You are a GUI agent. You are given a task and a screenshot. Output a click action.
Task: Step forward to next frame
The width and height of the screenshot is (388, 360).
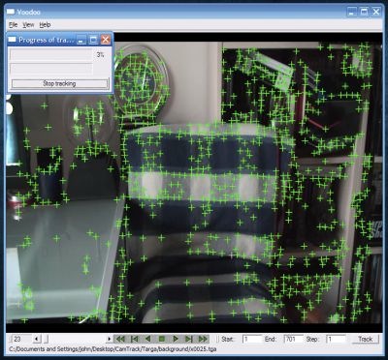pos(189,339)
